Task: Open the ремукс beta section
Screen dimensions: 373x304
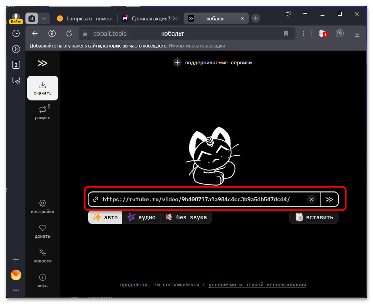Action: [43, 113]
